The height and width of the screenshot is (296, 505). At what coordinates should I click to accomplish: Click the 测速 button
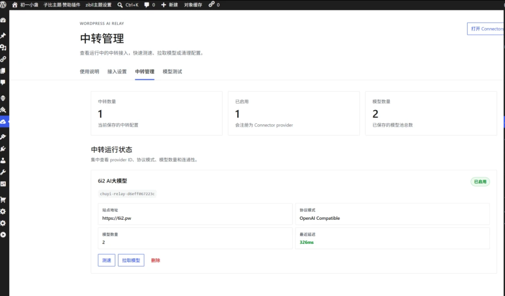(107, 261)
